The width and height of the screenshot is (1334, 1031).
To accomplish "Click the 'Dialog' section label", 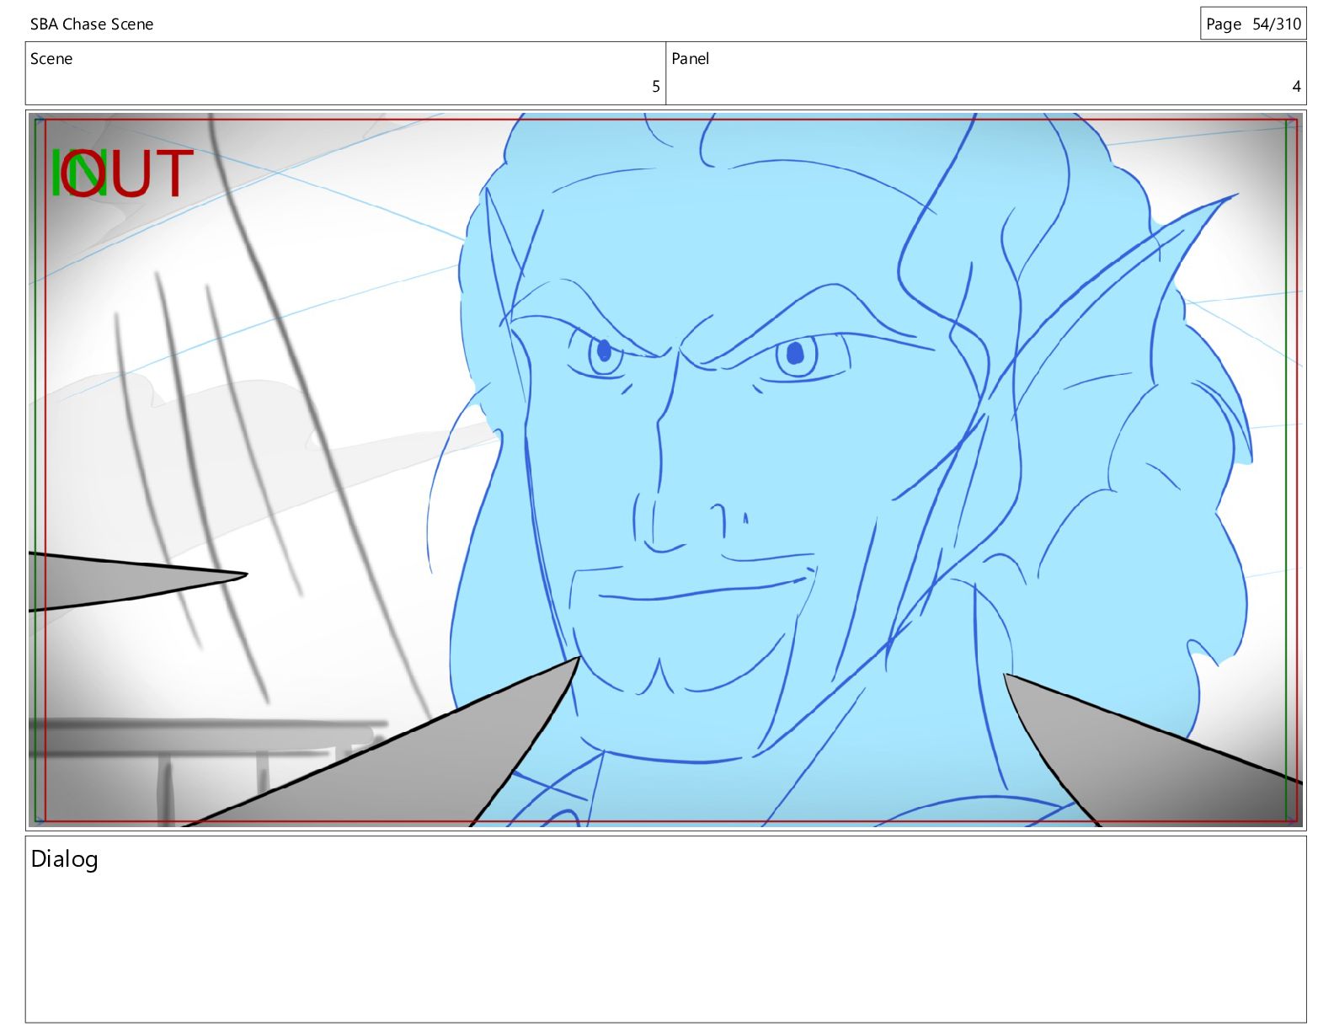I will (65, 859).
